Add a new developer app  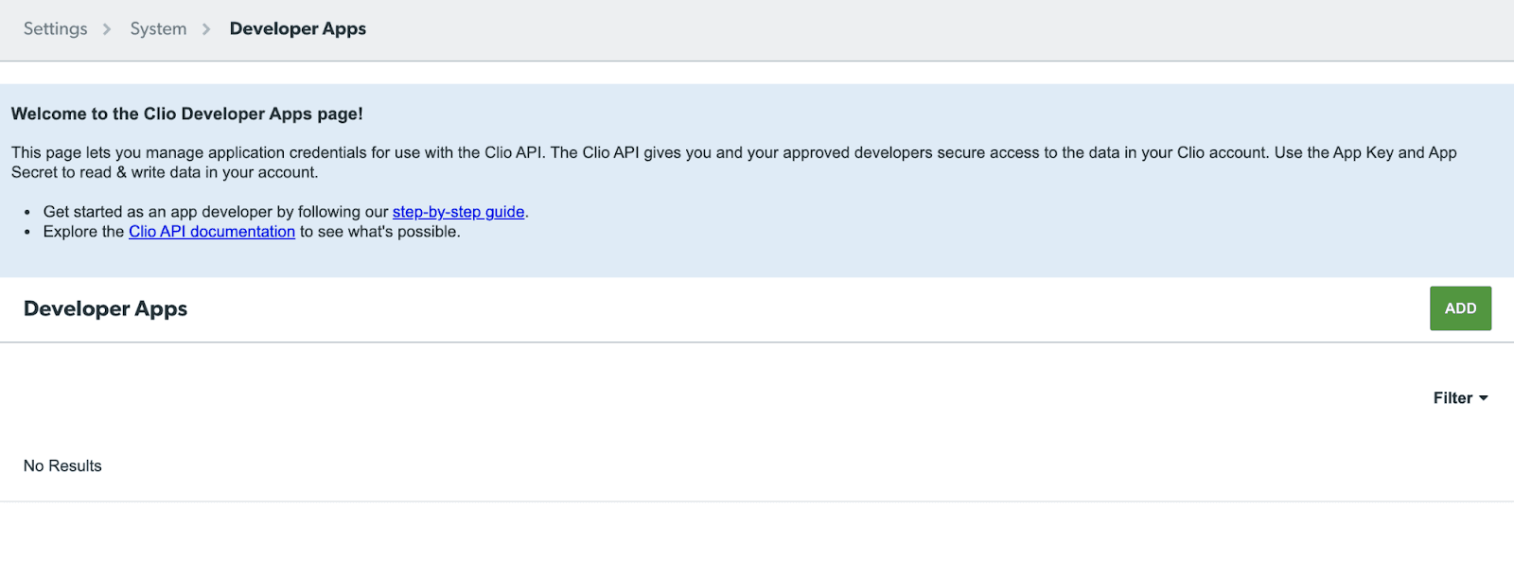(1460, 308)
